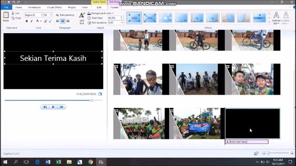This screenshot has width=296, height=166.
Task: Zoom in with the plus icon in status bar
Action: (x=292, y=153)
